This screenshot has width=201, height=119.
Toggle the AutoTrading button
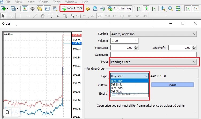coord(119,8)
